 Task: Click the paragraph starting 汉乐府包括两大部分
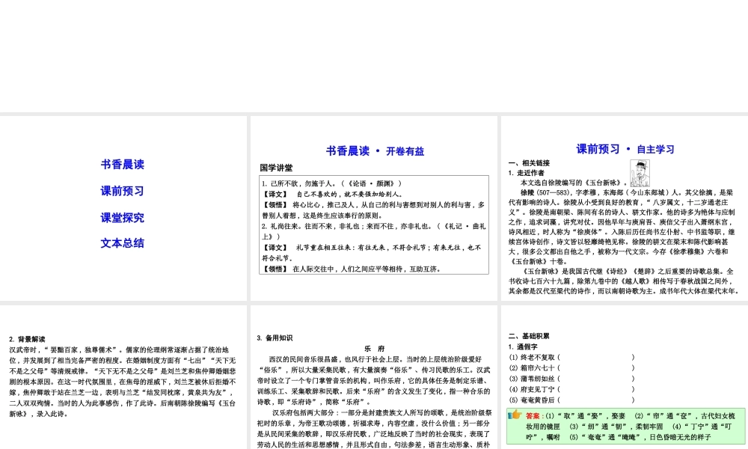click(375, 429)
